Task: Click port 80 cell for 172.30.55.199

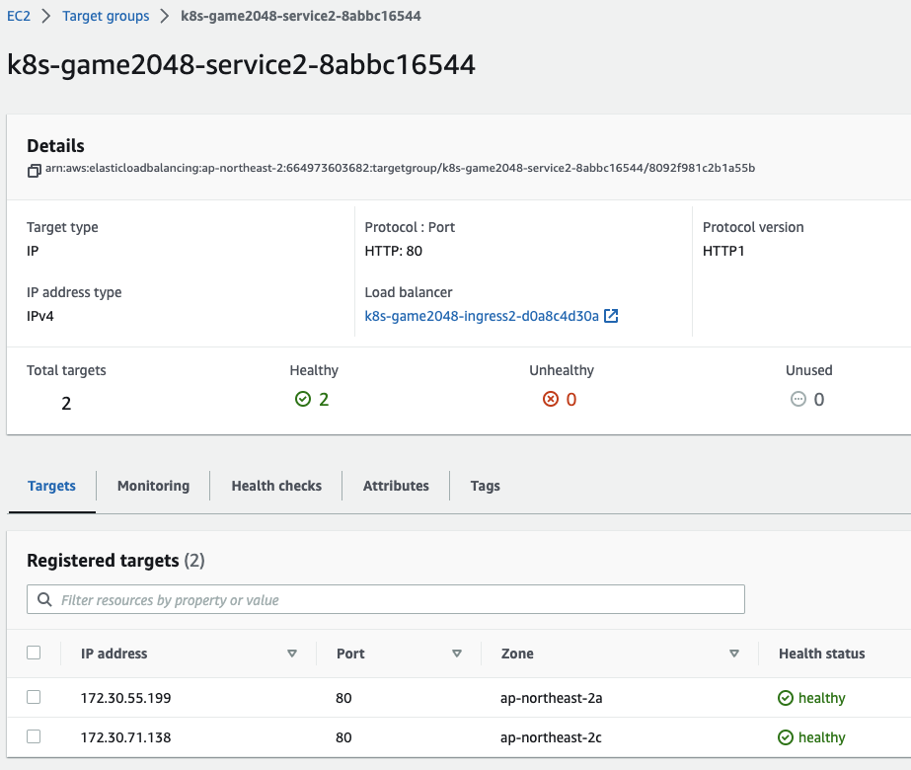Action: 343,698
